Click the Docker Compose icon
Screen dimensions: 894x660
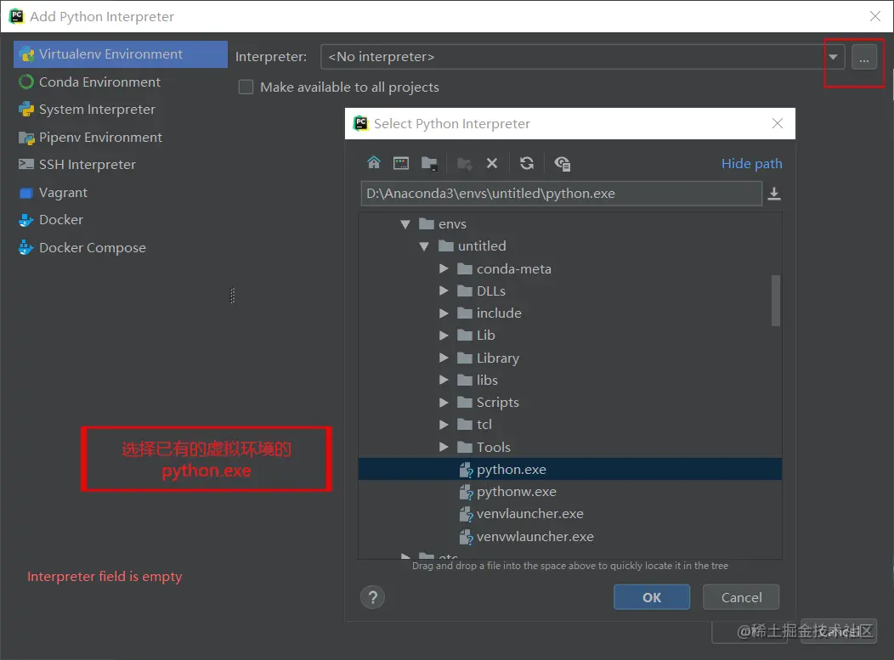coord(26,248)
